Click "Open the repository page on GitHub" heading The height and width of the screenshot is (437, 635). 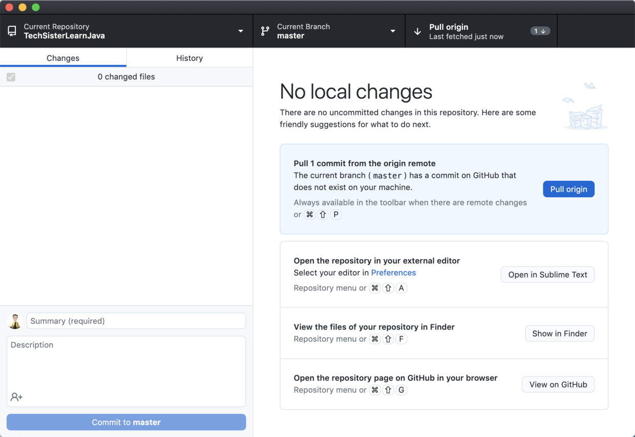point(395,378)
